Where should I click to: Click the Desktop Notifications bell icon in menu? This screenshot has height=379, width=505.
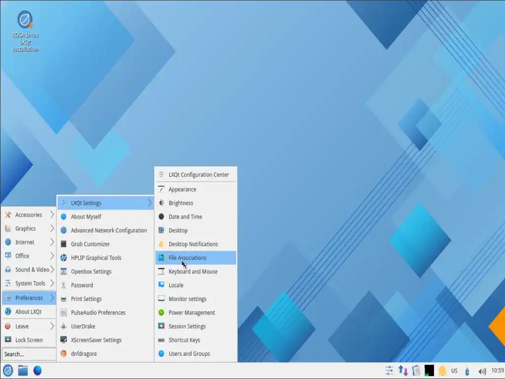161,244
